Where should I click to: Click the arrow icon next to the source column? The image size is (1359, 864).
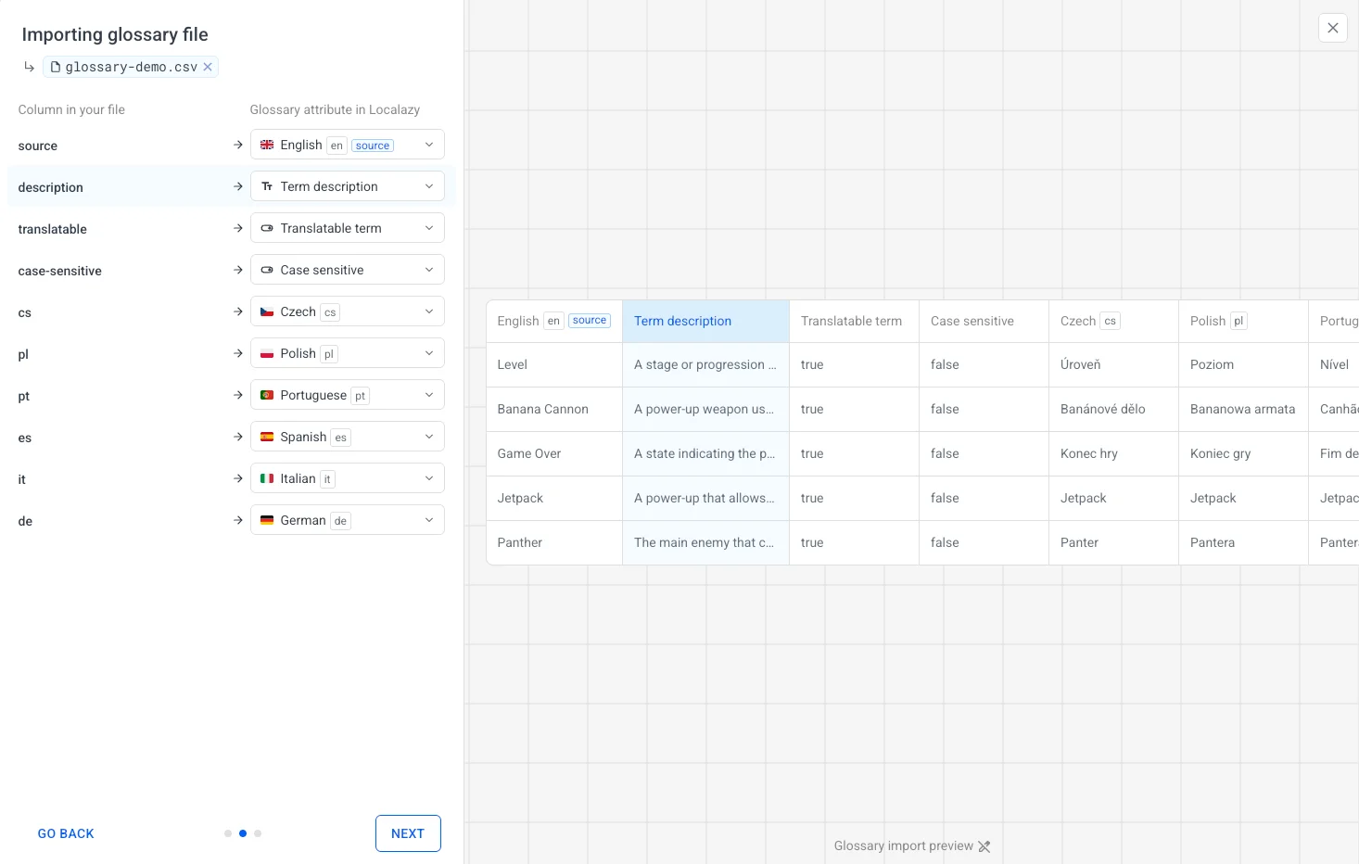(x=238, y=145)
